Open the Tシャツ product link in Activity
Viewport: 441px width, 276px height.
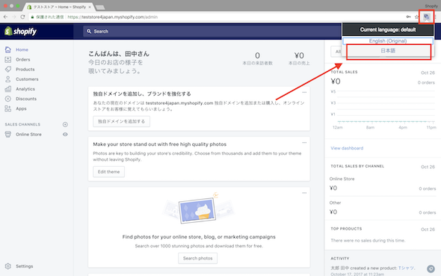[x=406, y=268]
